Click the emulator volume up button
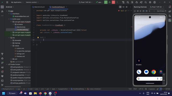The image size is (172, 96). [138, 11]
